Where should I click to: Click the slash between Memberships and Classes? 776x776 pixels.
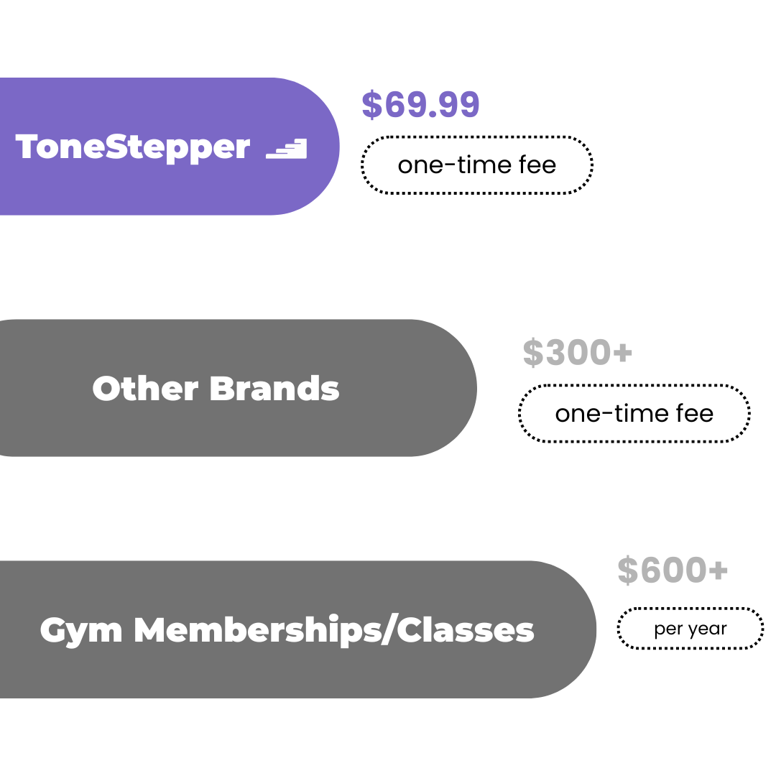[389, 630]
